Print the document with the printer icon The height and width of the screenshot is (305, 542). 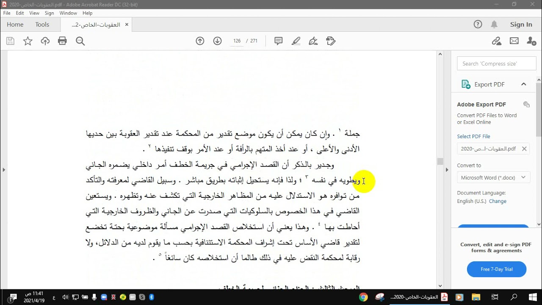62,41
